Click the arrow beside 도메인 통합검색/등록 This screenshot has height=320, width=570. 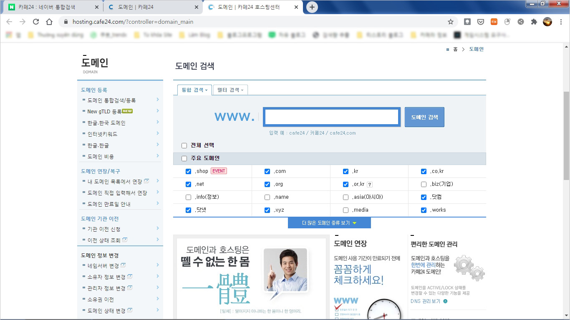[x=158, y=100]
